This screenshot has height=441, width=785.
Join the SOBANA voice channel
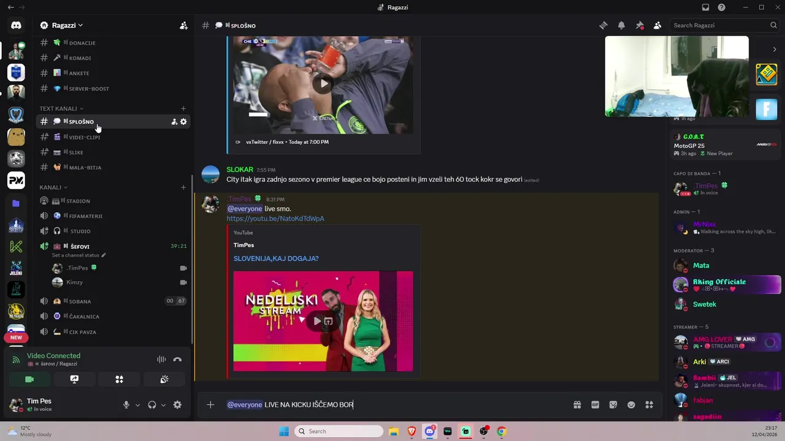point(114,301)
